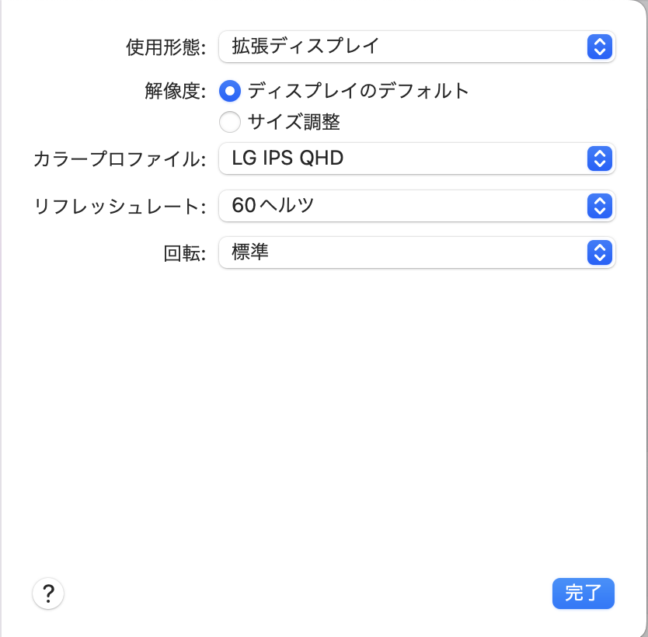The image size is (648, 637).
Task: Open the 使用形態 dropdown showing 拡張ディスプレイ
Action: point(404,47)
